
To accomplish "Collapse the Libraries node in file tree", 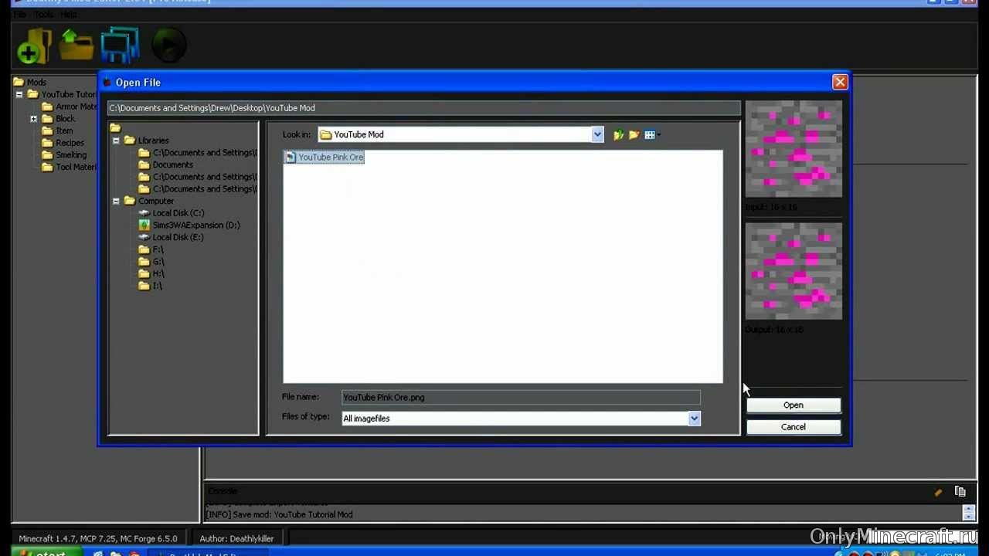I will [116, 141].
